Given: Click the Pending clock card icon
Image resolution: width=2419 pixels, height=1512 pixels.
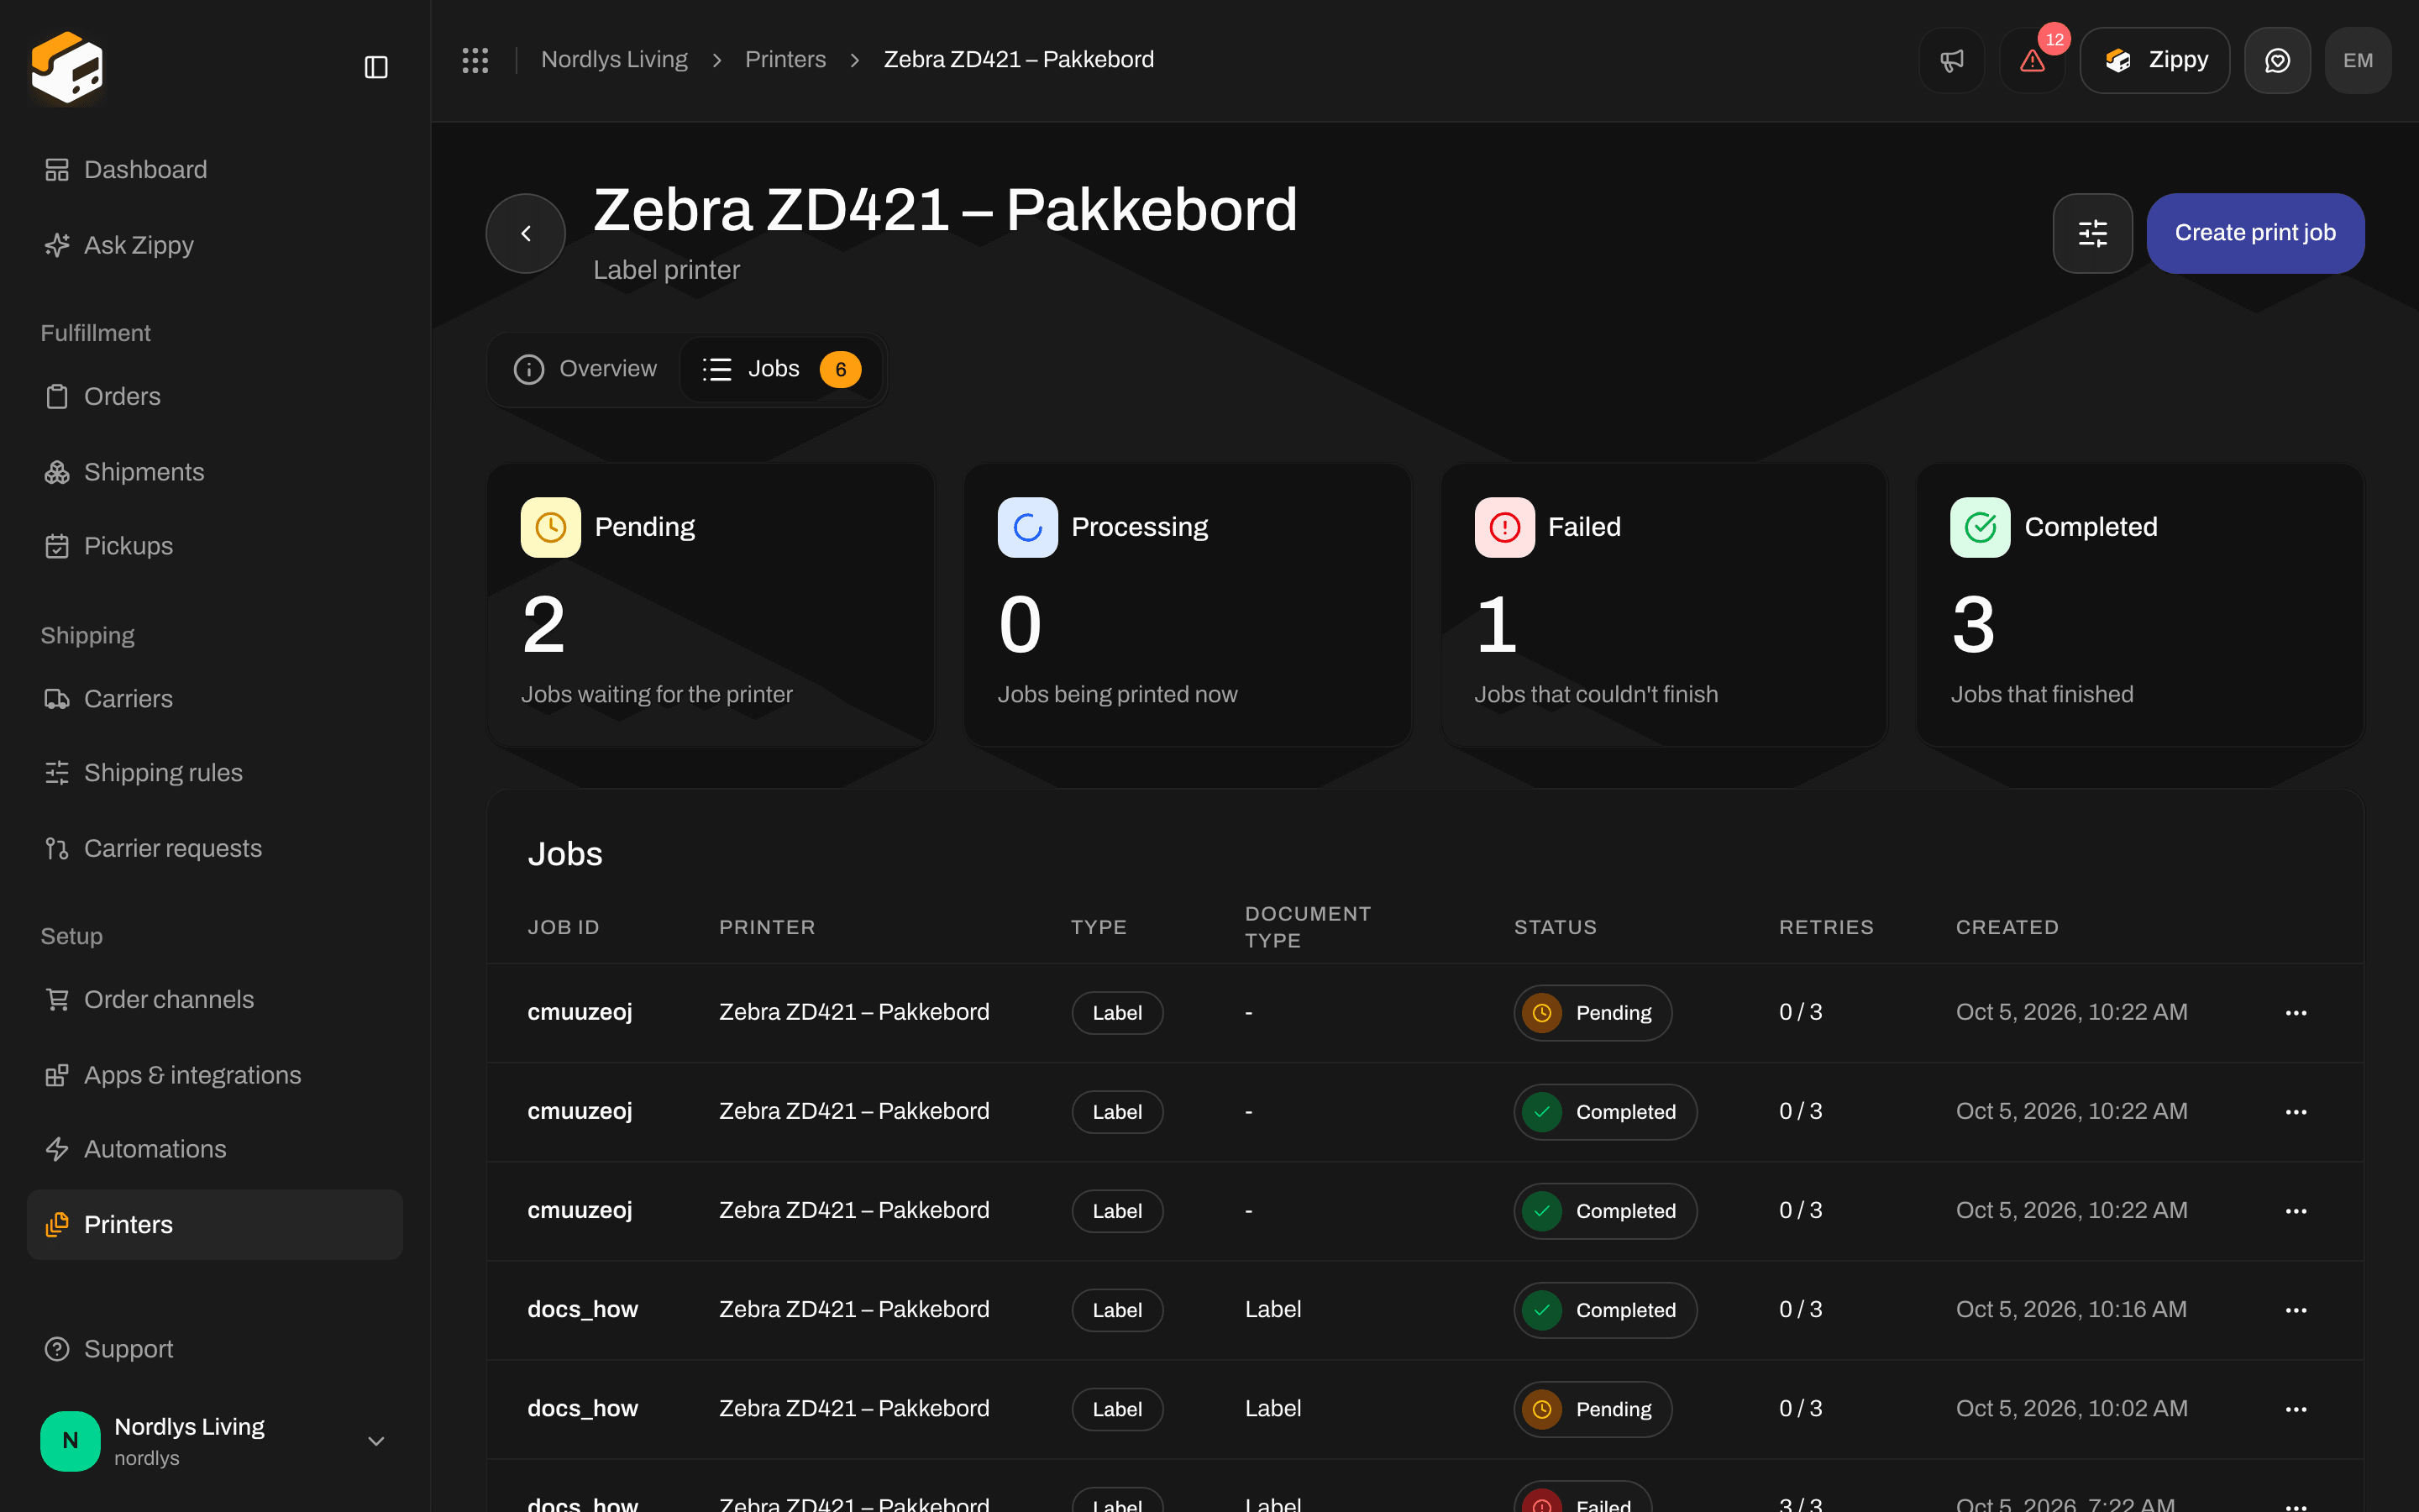Looking at the screenshot, I should click(x=551, y=527).
